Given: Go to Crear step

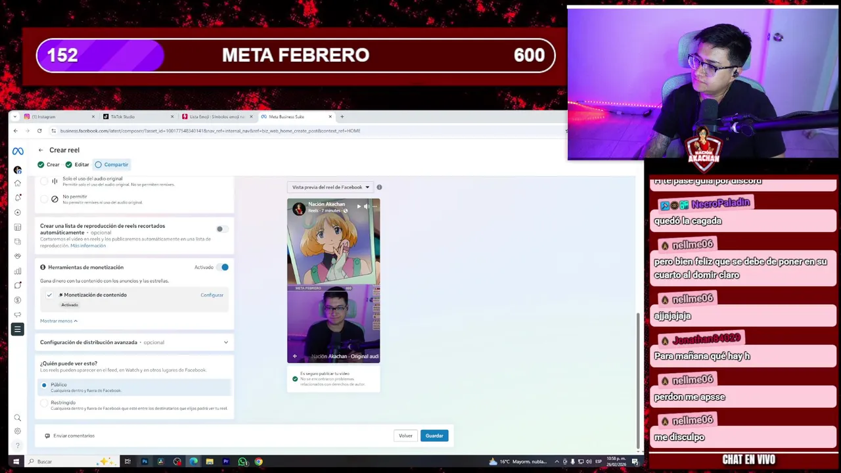Looking at the screenshot, I should click(x=49, y=165).
